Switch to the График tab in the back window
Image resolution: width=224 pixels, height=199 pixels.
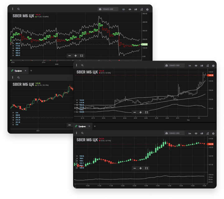(18, 71)
